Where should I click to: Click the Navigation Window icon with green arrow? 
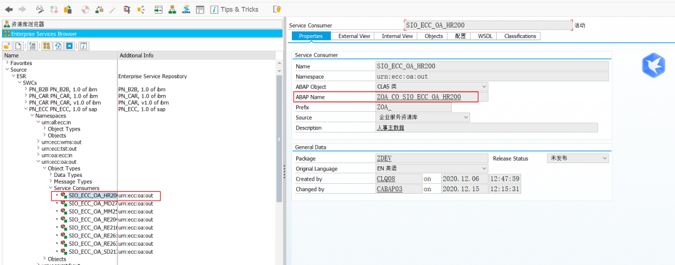click(x=158, y=9)
